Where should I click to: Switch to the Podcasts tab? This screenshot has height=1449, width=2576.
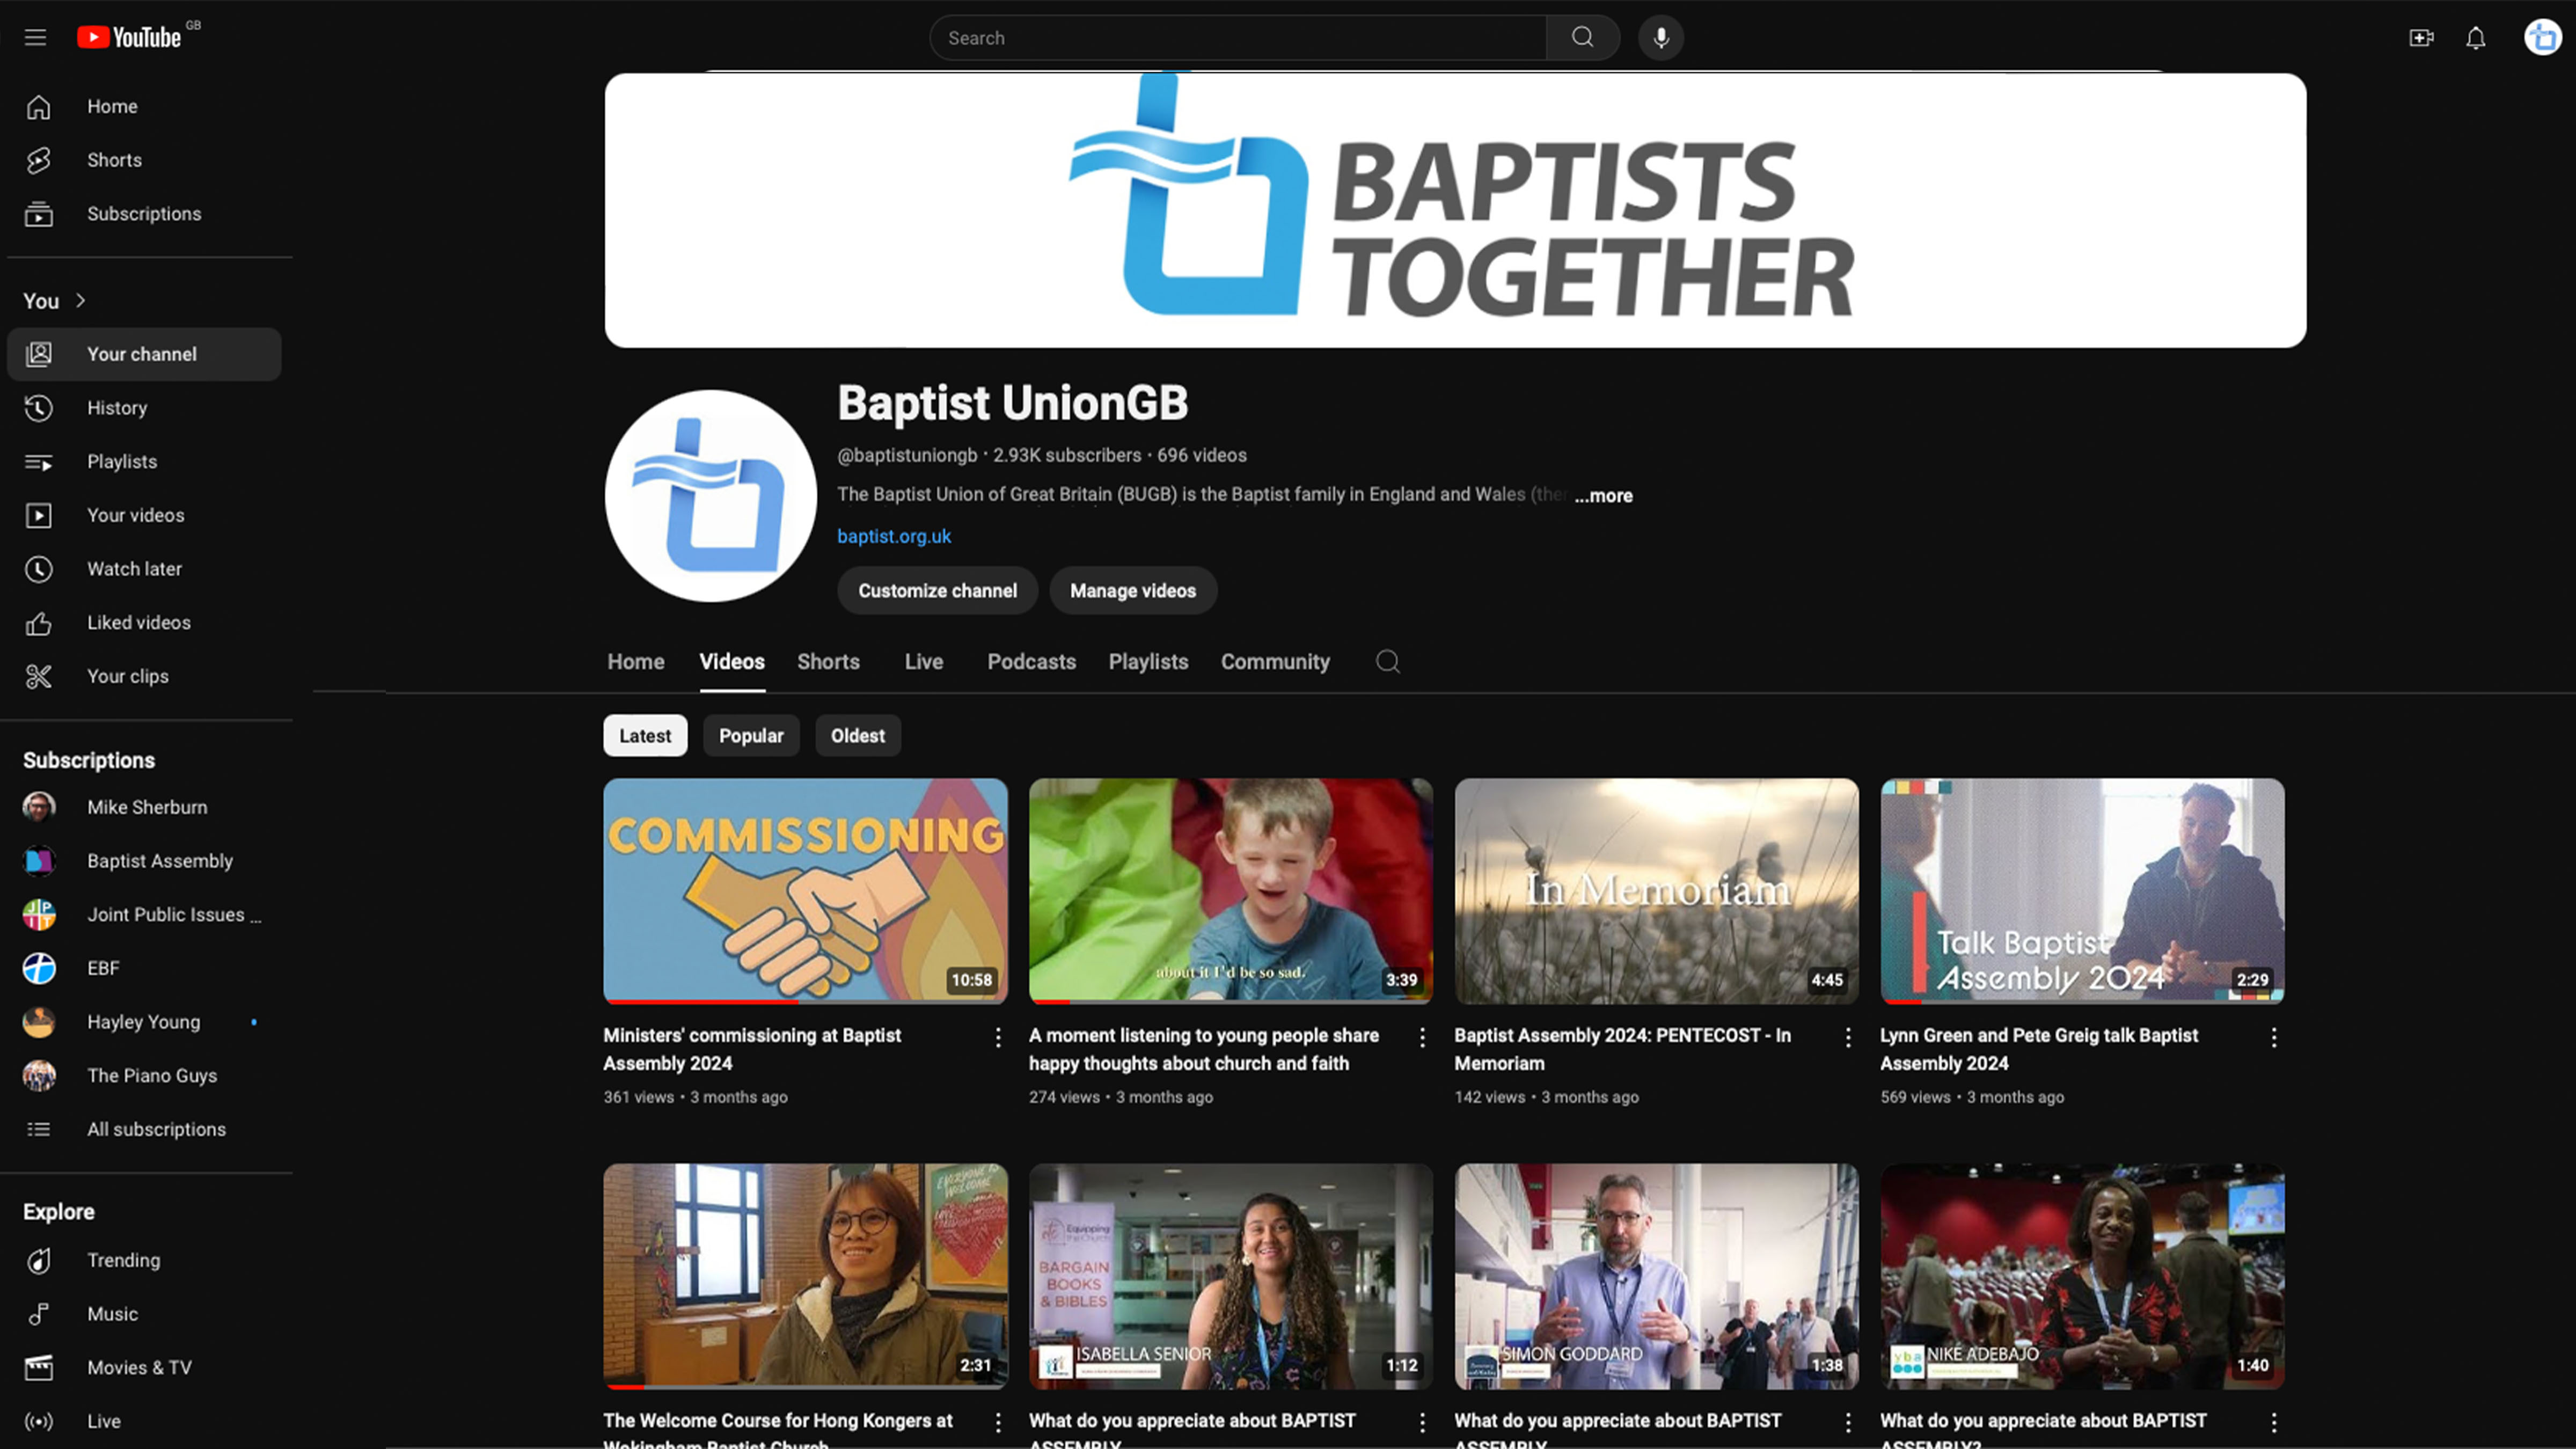pyautogui.click(x=1032, y=662)
